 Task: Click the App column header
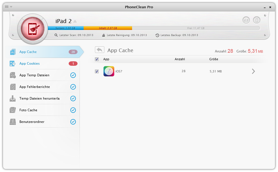pyautogui.click(x=106, y=59)
